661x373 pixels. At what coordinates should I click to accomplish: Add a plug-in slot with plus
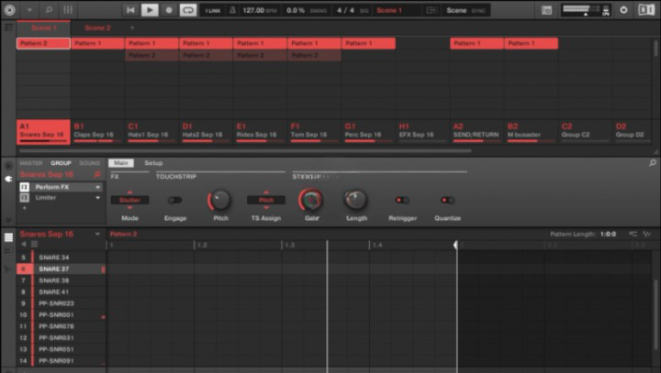coord(25,208)
